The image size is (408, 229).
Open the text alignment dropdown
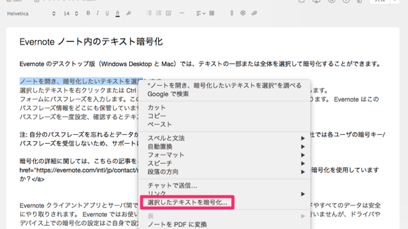pos(201,13)
